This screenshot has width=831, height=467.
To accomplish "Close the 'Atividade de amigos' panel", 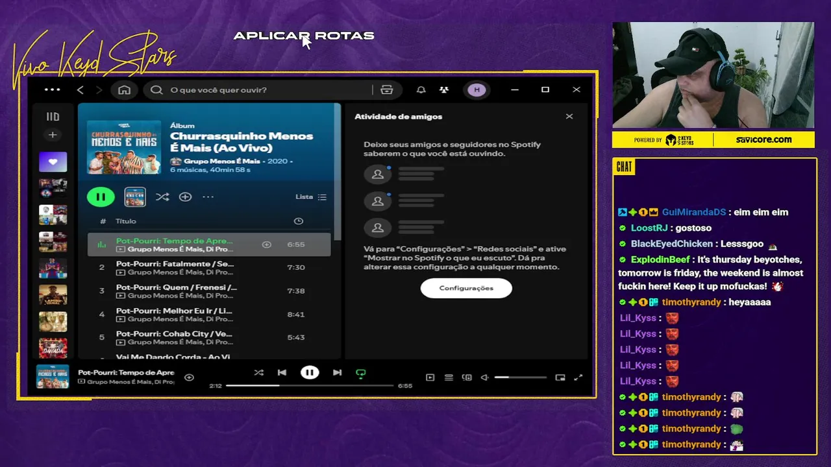I will tap(569, 117).
